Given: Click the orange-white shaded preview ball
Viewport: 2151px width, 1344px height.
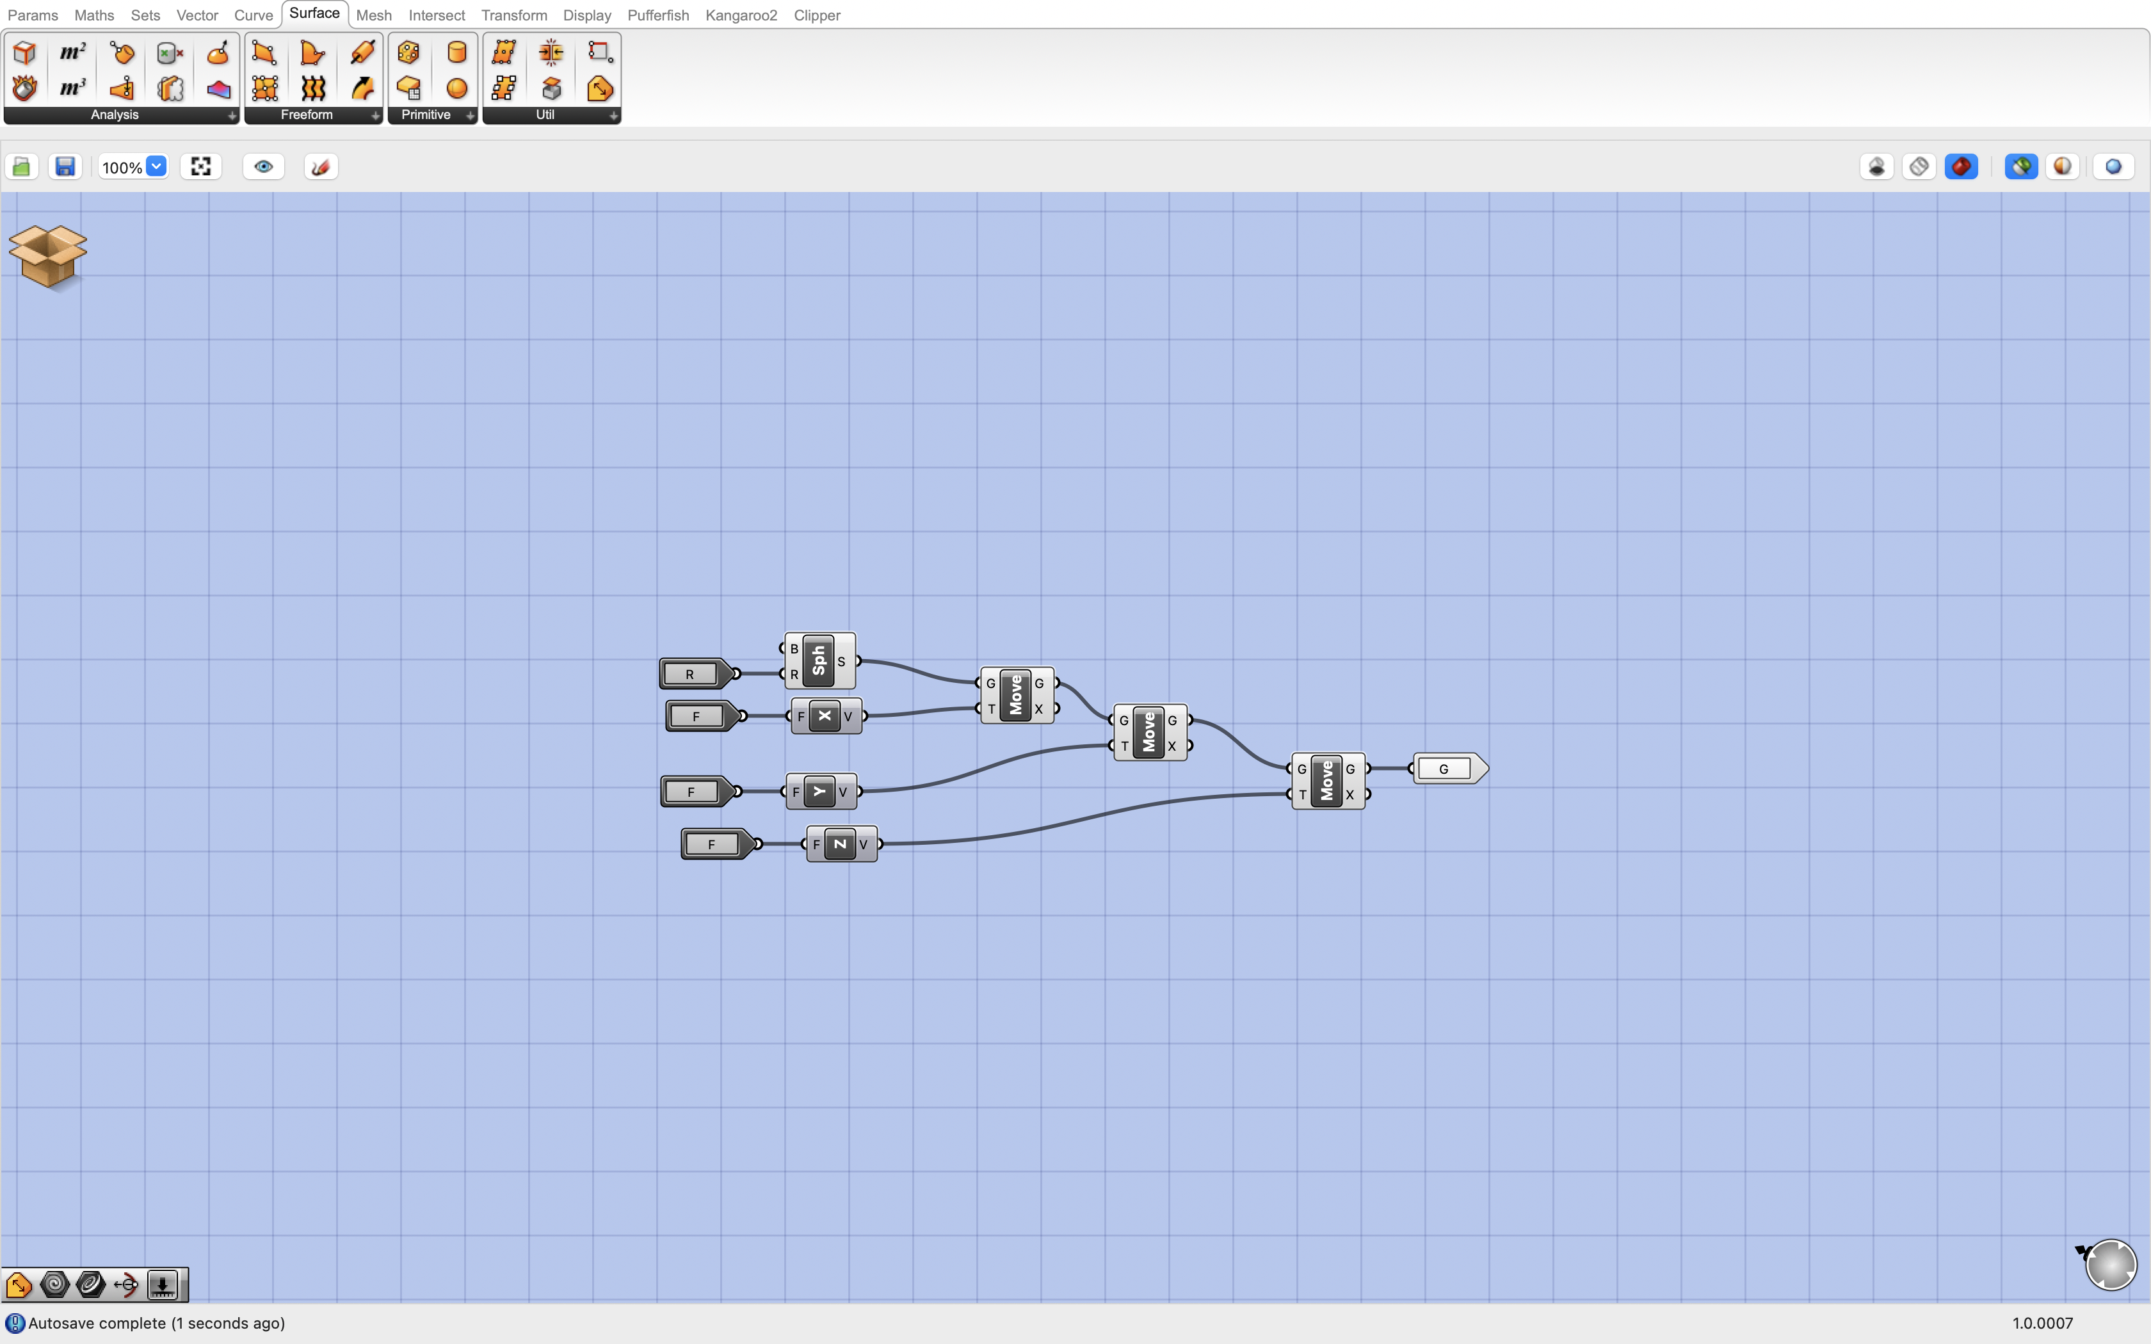Looking at the screenshot, I should [2061, 166].
